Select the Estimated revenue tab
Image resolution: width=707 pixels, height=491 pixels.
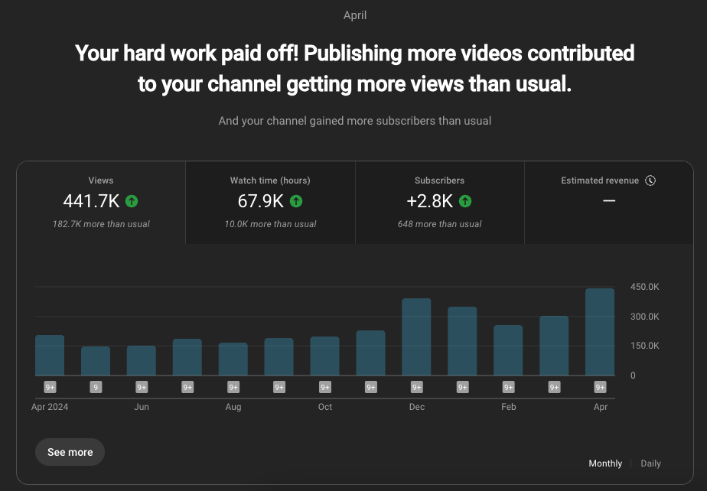pyautogui.click(x=608, y=203)
